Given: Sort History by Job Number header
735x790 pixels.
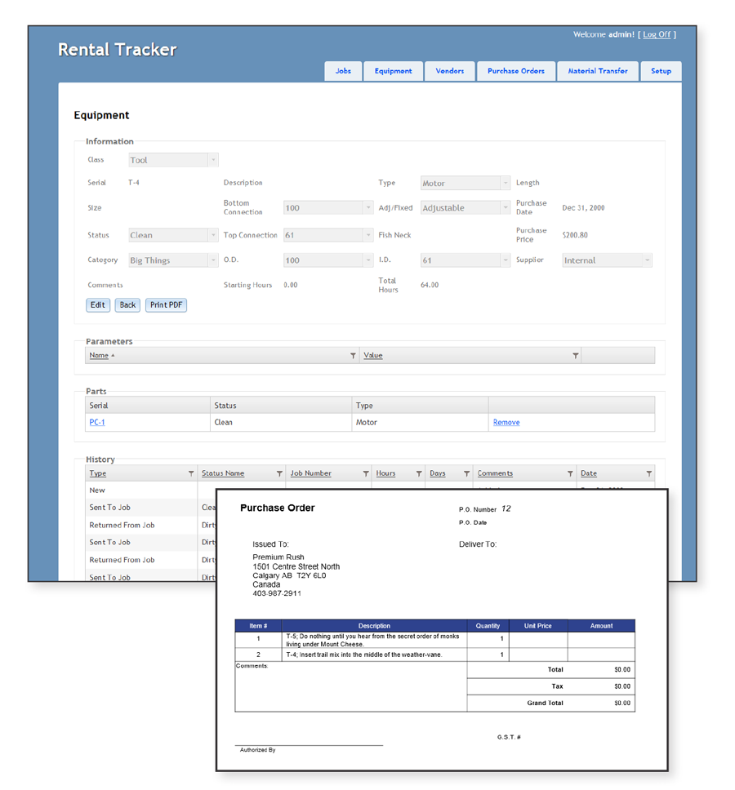Looking at the screenshot, I should (x=310, y=473).
